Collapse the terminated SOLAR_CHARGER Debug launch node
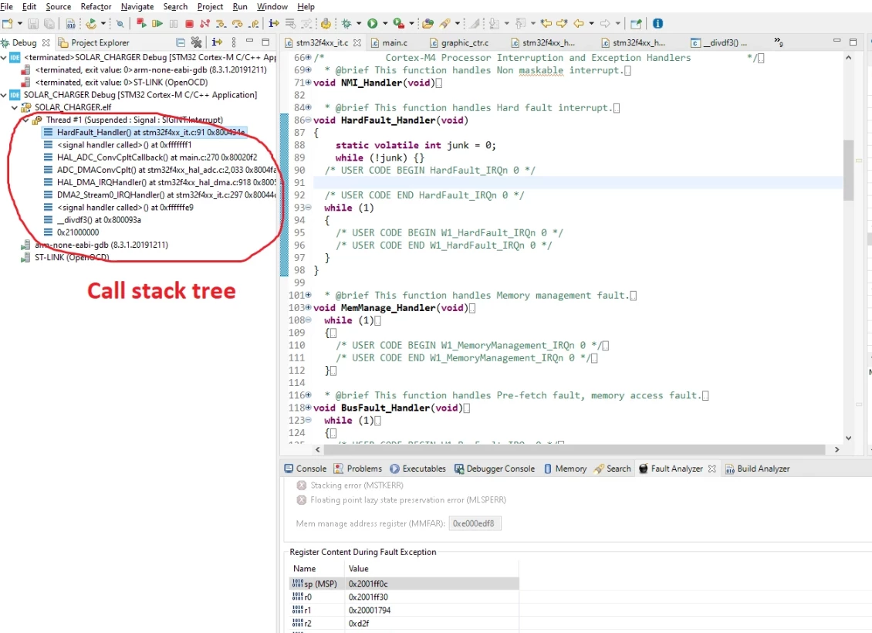The image size is (872, 633). [4, 57]
